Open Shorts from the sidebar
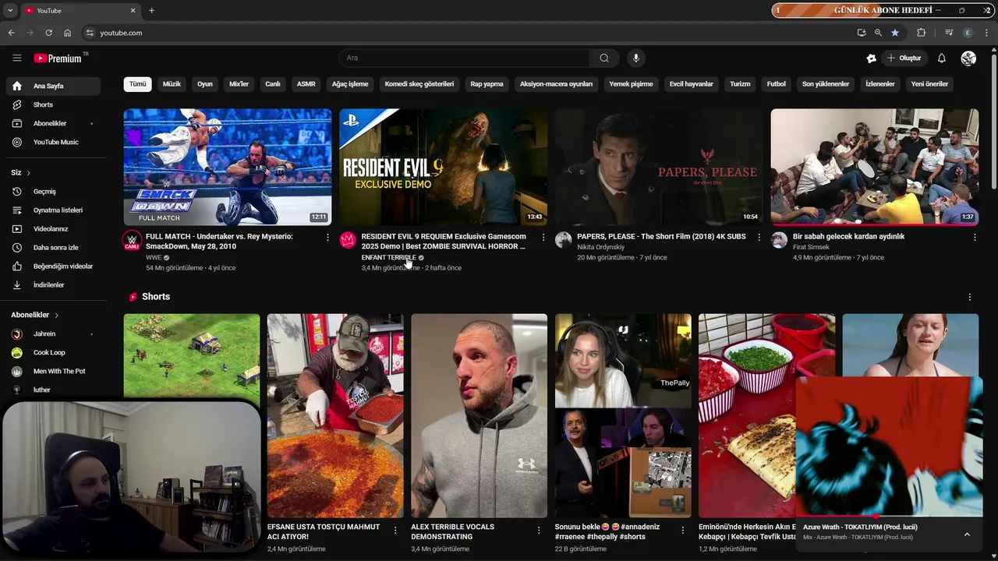The width and height of the screenshot is (998, 561). point(53,104)
